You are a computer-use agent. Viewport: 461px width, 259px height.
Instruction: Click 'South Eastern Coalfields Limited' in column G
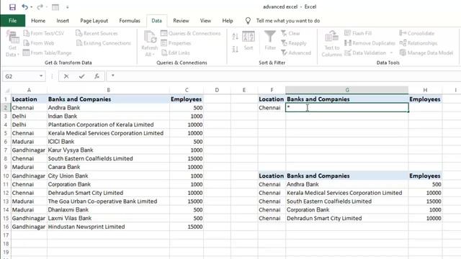tap(347, 201)
